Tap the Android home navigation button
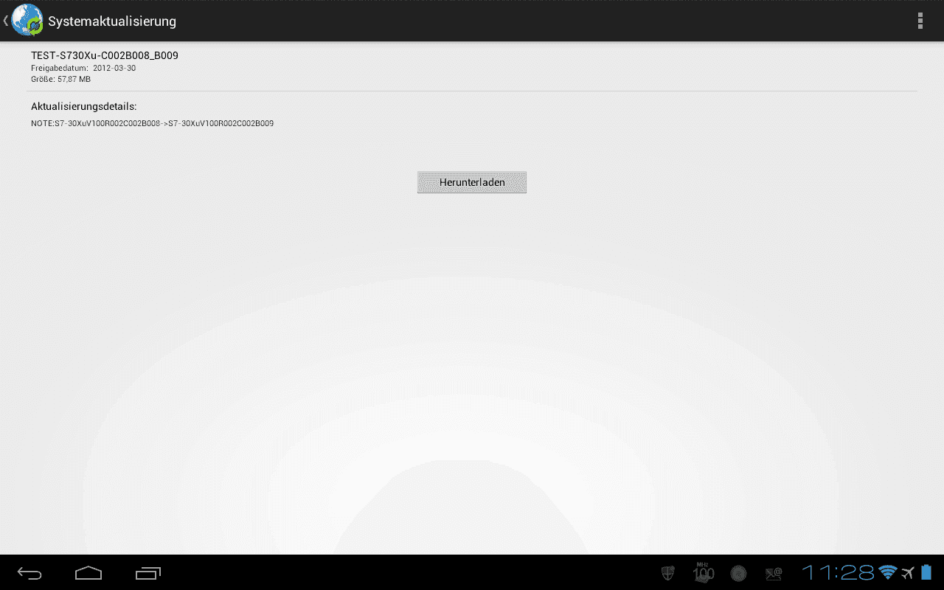 88,573
